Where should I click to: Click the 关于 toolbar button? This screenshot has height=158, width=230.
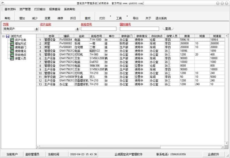[x=148, y=18]
